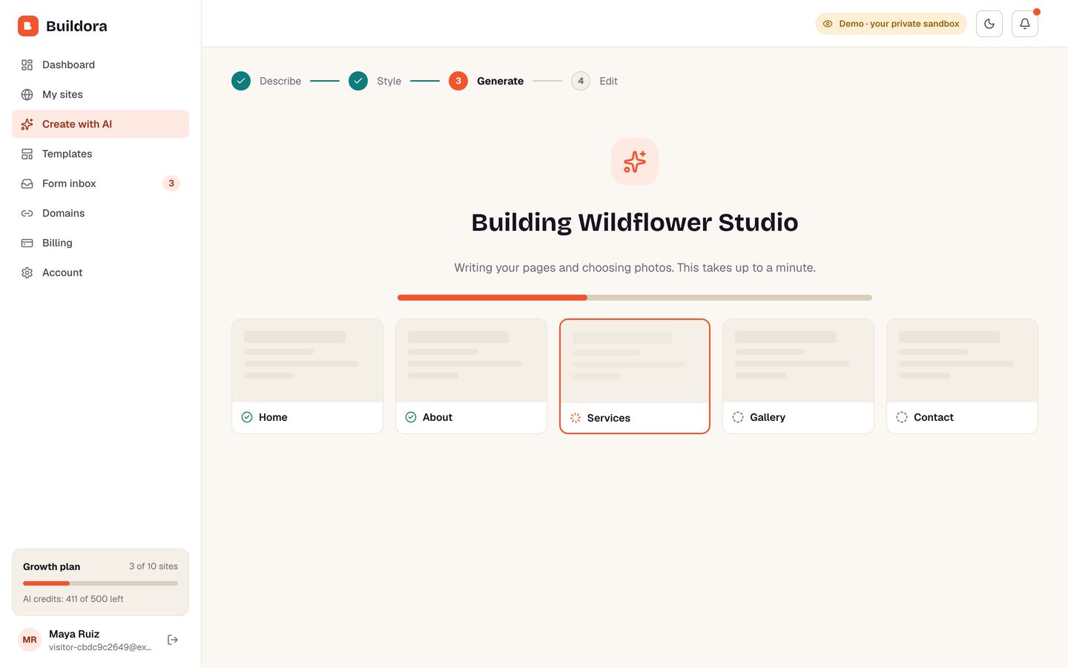
Task: Return to the Style step
Action: [375, 81]
